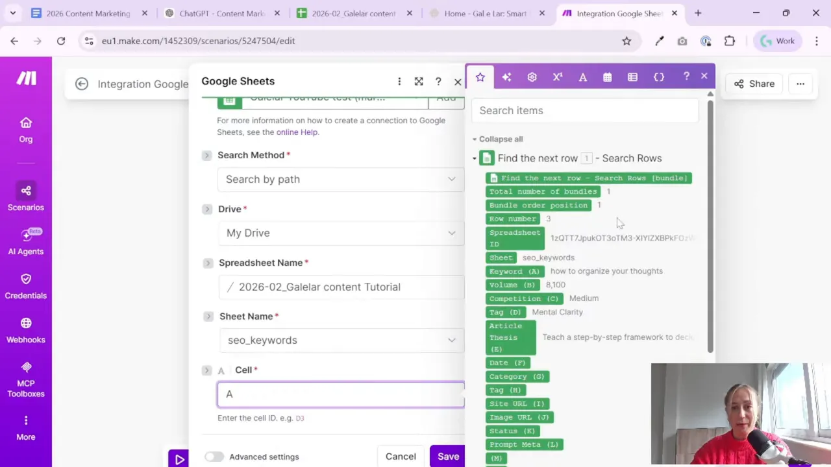831x467 pixels.
Task: Open the More menu in sidebar
Action: (26, 427)
